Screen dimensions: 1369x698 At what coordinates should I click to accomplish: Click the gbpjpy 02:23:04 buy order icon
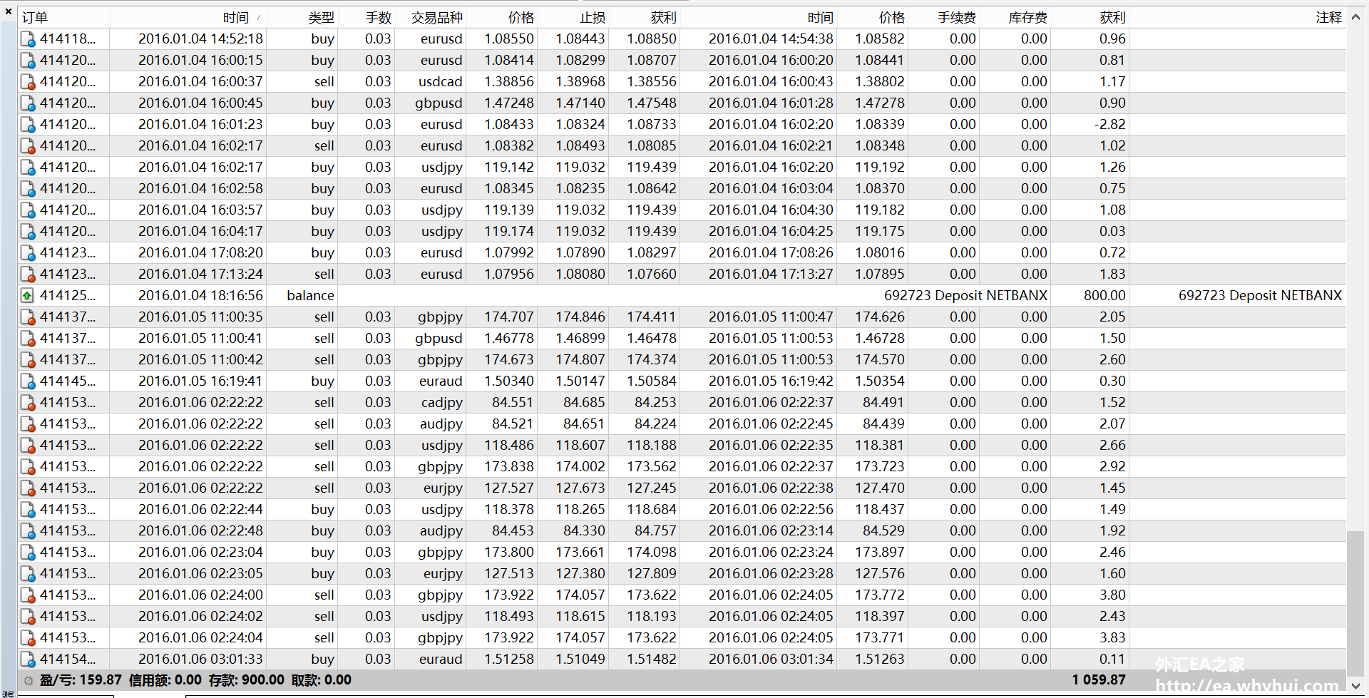[28, 553]
